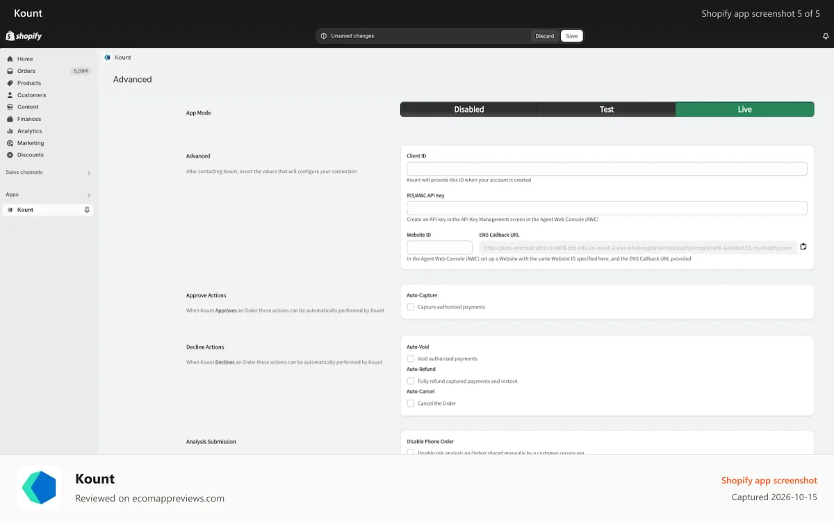Screen dimensions: 834x521
Task: Click the Marketing target icon
Action: tap(10, 143)
